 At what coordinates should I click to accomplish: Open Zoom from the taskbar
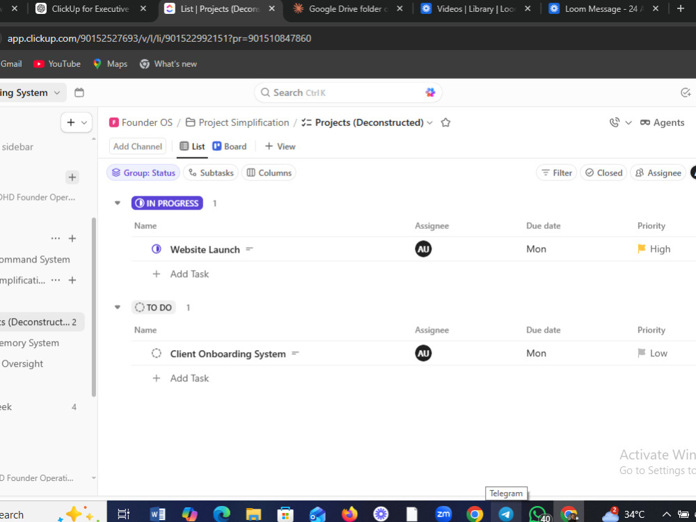tap(443, 514)
